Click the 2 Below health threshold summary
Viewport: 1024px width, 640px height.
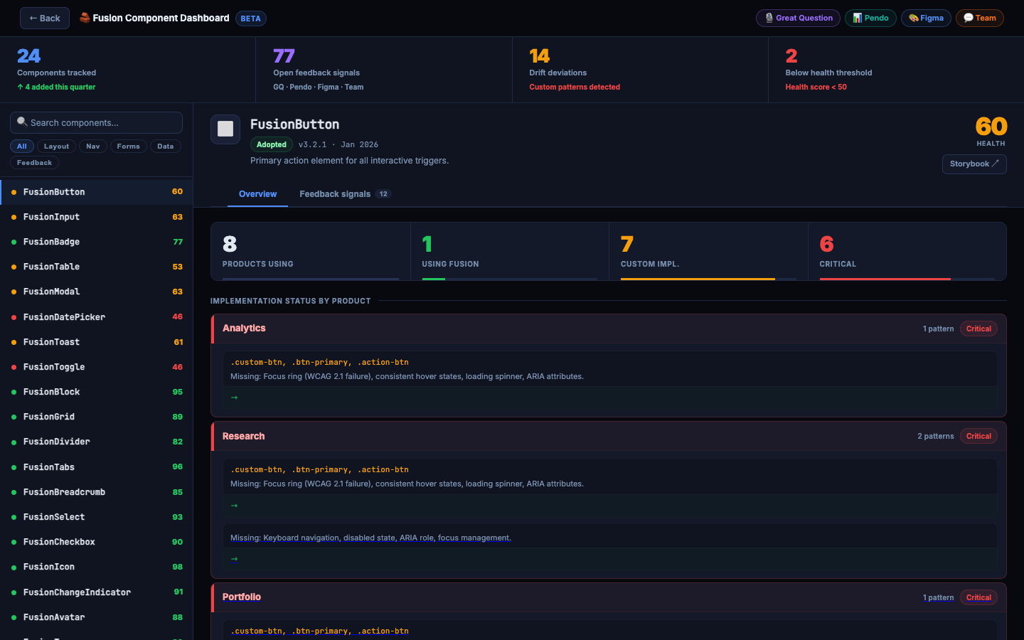(x=896, y=70)
